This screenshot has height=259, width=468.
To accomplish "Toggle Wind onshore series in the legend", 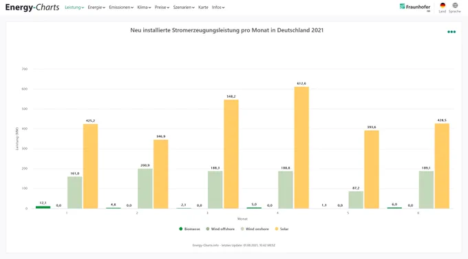I will pos(255,229).
